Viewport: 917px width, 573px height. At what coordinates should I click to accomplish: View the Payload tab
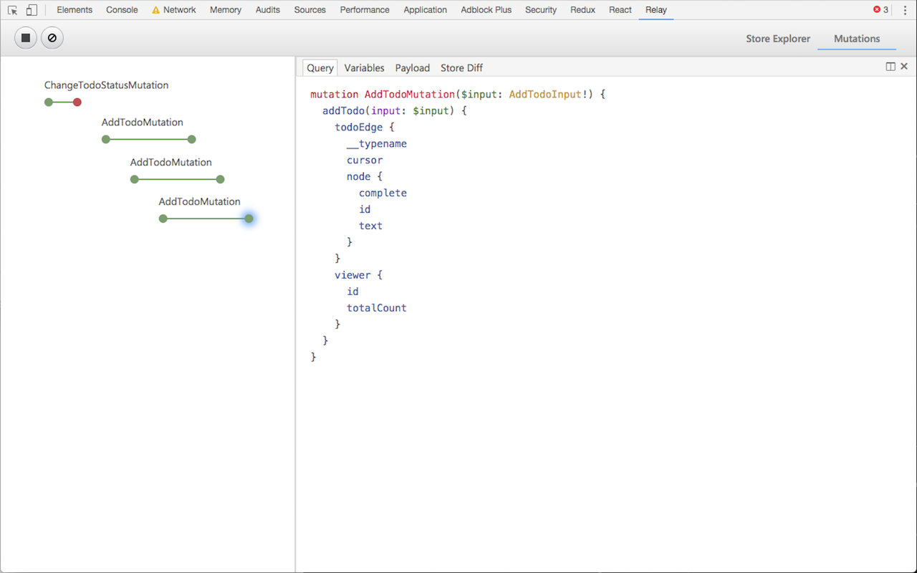(412, 67)
